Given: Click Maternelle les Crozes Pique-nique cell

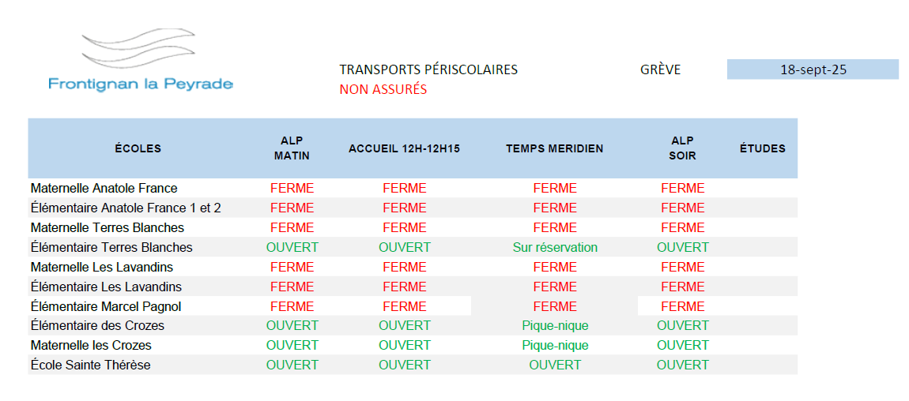Looking at the screenshot, I should (555, 345).
